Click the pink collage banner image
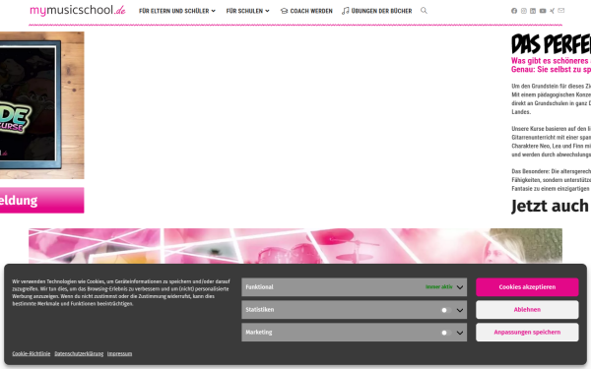Screen dimensions: 591x369 (295, 246)
